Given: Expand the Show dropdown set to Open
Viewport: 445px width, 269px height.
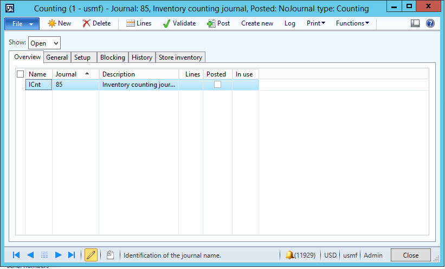Looking at the screenshot, I should click(44, 43).
